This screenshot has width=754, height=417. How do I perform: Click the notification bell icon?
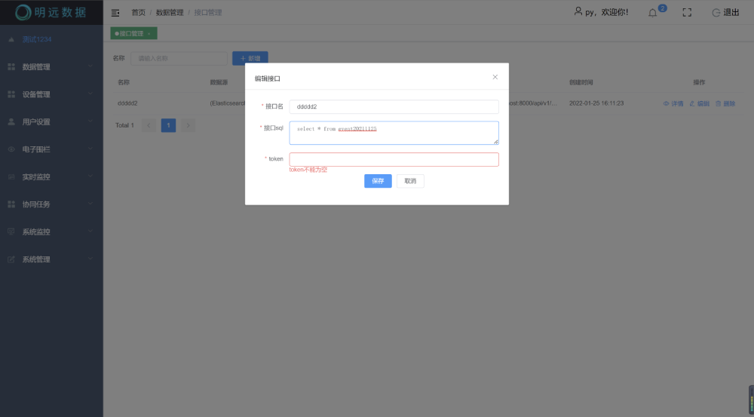[653, 13]
